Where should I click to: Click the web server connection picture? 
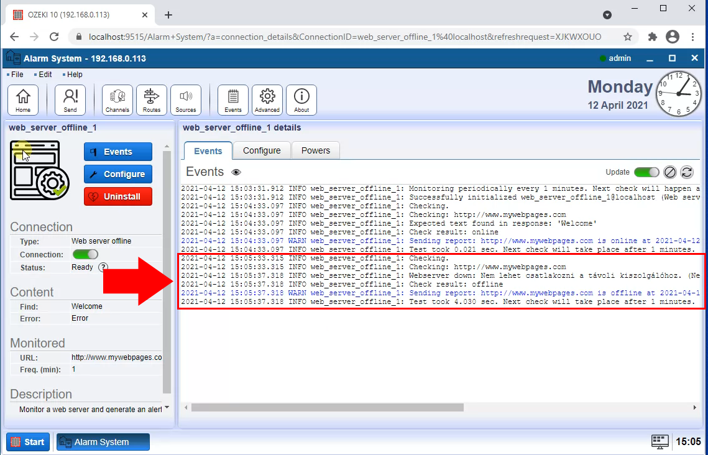40,170
